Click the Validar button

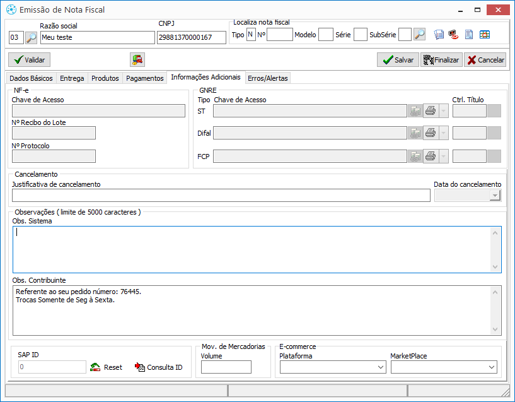coord(29,60)
